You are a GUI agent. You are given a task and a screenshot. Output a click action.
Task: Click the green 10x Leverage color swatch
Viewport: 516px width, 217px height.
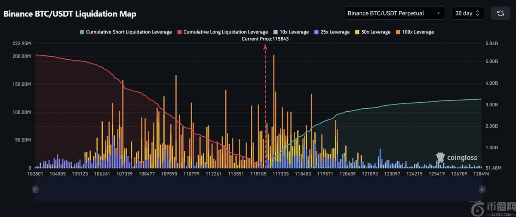[276, 32]
